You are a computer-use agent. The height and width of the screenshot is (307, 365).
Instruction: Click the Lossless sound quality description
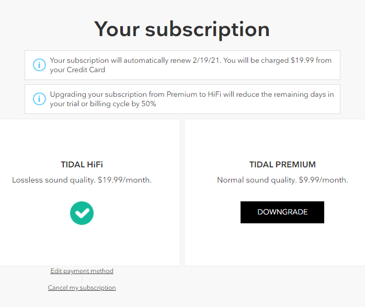click(53, 180)
